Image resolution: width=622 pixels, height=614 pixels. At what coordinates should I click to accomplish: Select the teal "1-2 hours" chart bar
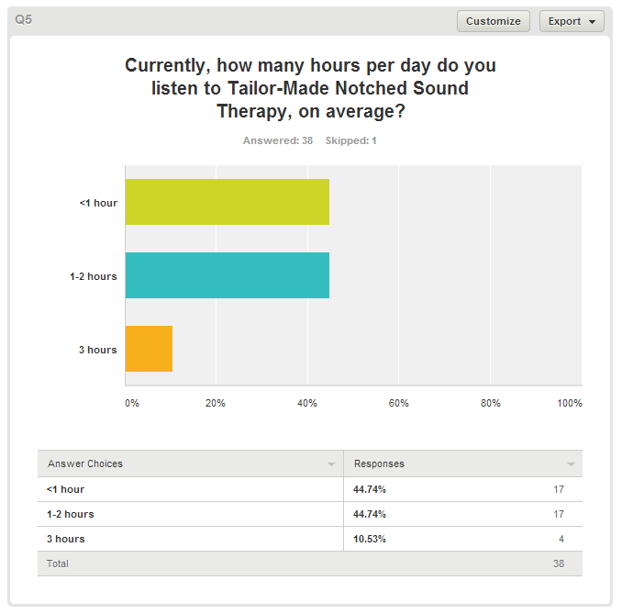point(227,275)
